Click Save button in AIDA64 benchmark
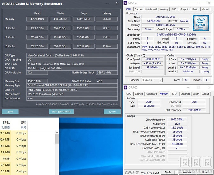Screen dimensions: 214x175 [x=10, y=111]
